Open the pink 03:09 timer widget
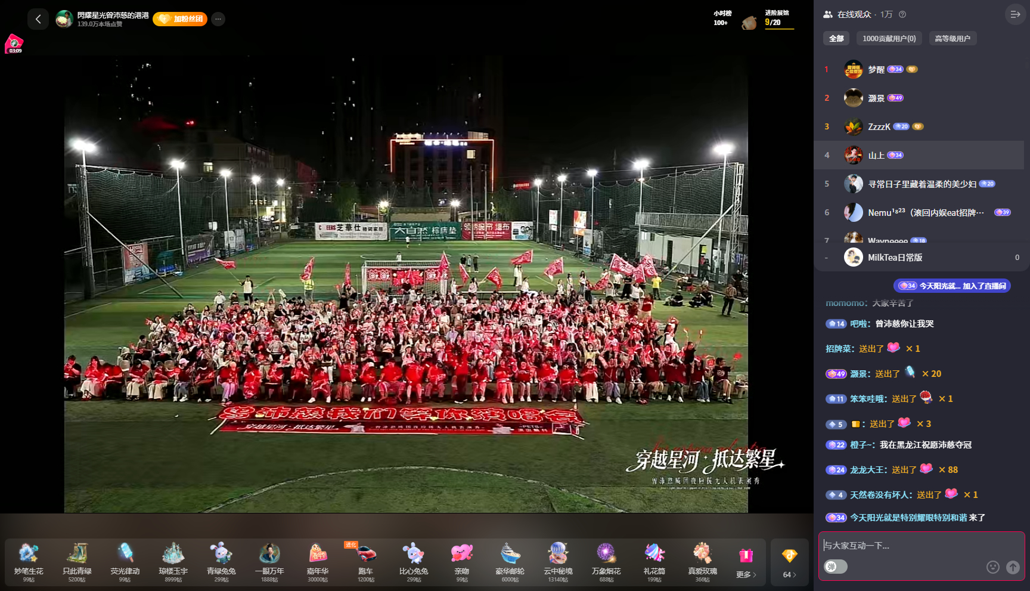 click(14, 44)
